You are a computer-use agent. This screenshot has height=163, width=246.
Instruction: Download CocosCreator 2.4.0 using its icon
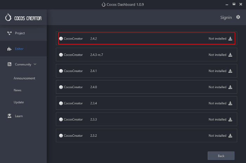230,87
